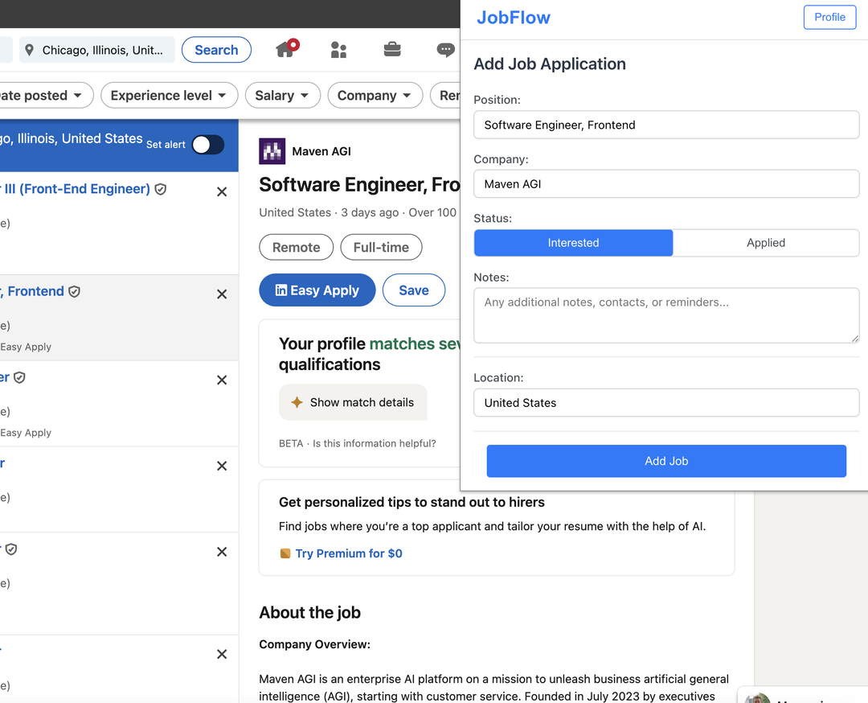Open the Salary filter dropdown
868x703 pixels.
click(282, 95)
